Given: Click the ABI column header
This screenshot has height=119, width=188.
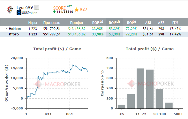Looking at the screenshot, I should (x=148, y=23).
